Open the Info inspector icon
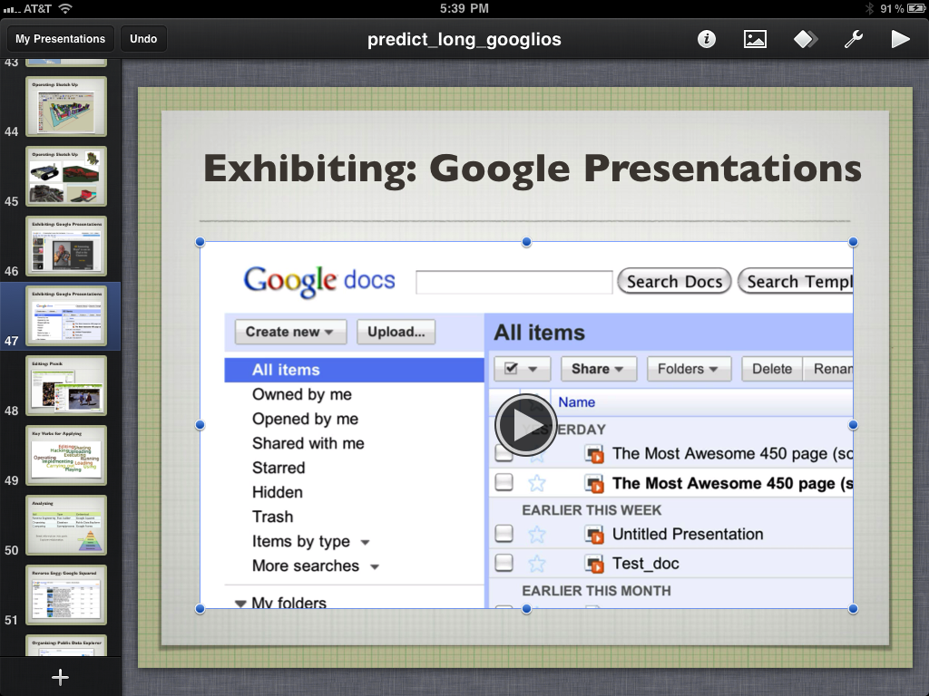929x696 pixels. coord(706,39)
